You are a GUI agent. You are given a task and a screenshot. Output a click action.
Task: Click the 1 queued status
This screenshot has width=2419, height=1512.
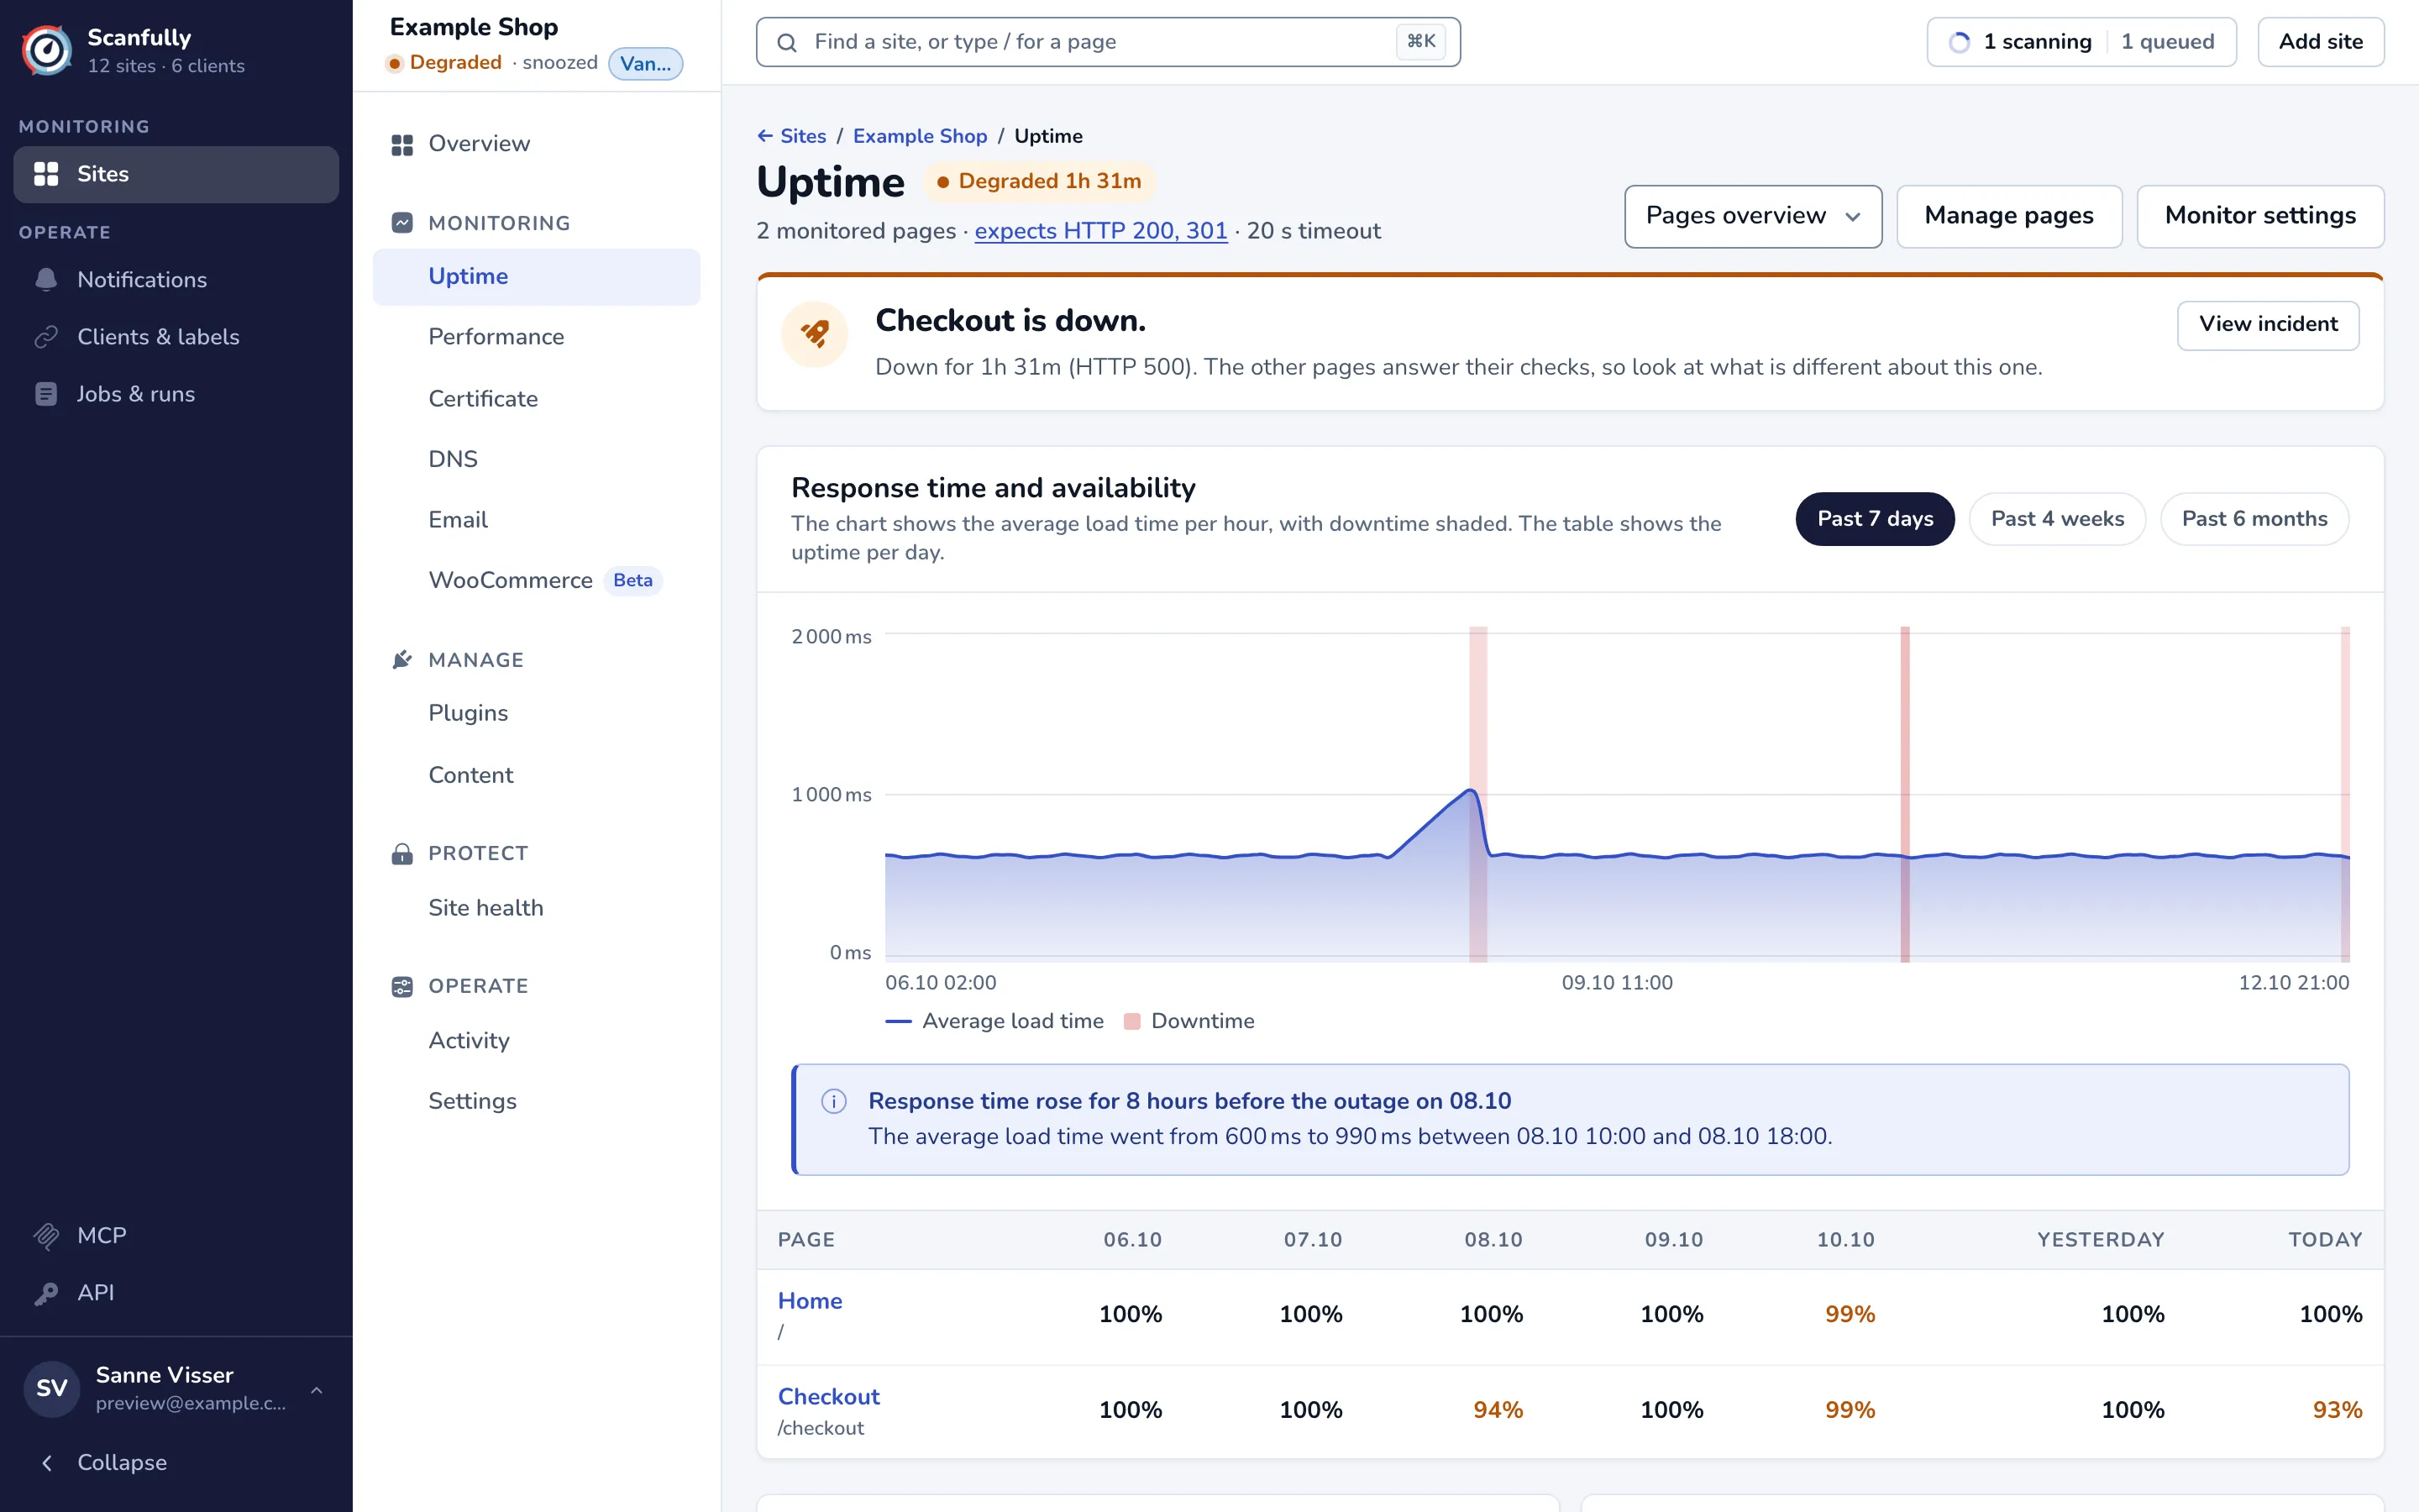[x=2167, y=42]
